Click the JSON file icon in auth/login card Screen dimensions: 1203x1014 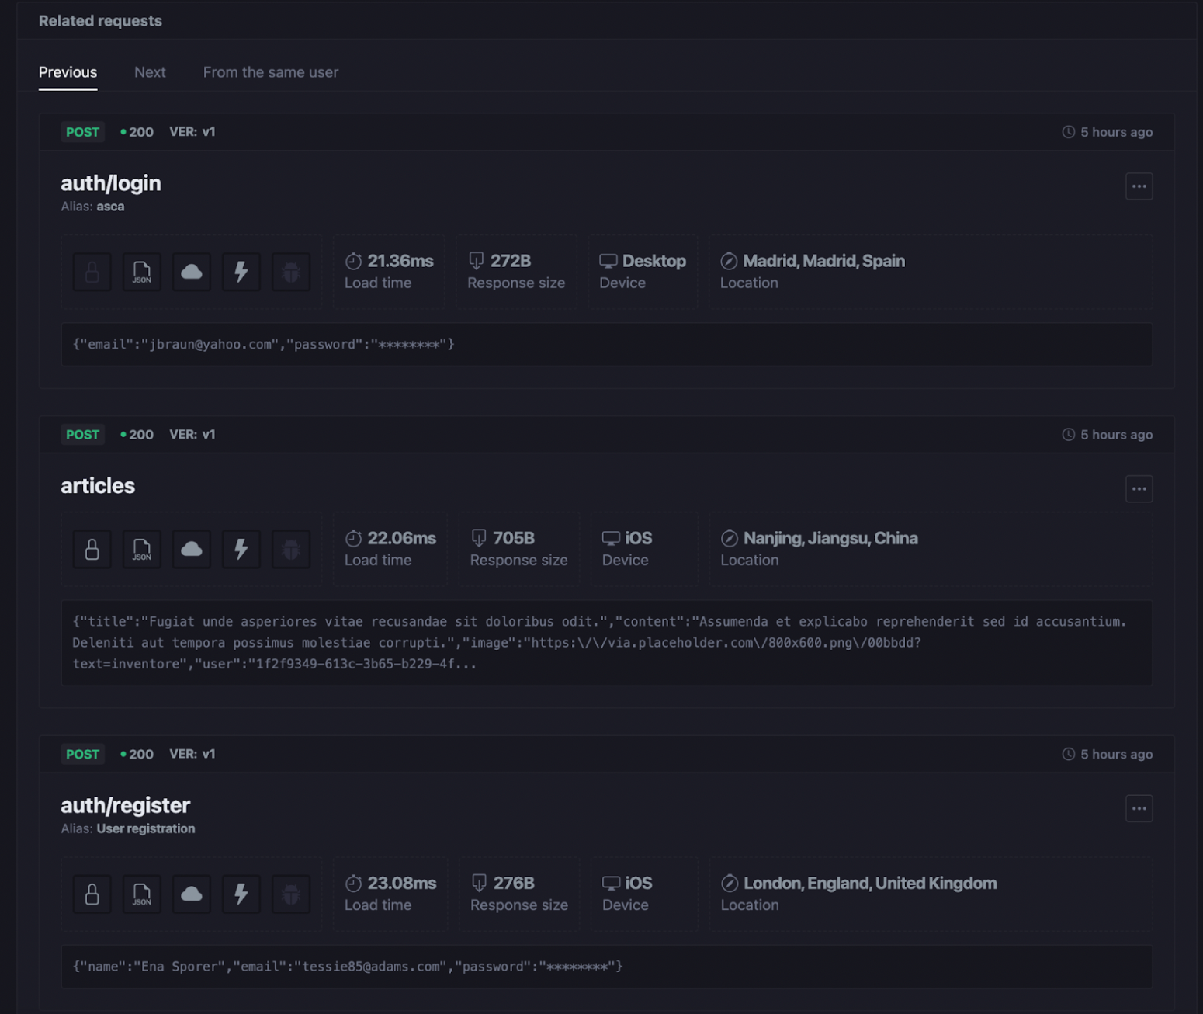coord(142,272)
